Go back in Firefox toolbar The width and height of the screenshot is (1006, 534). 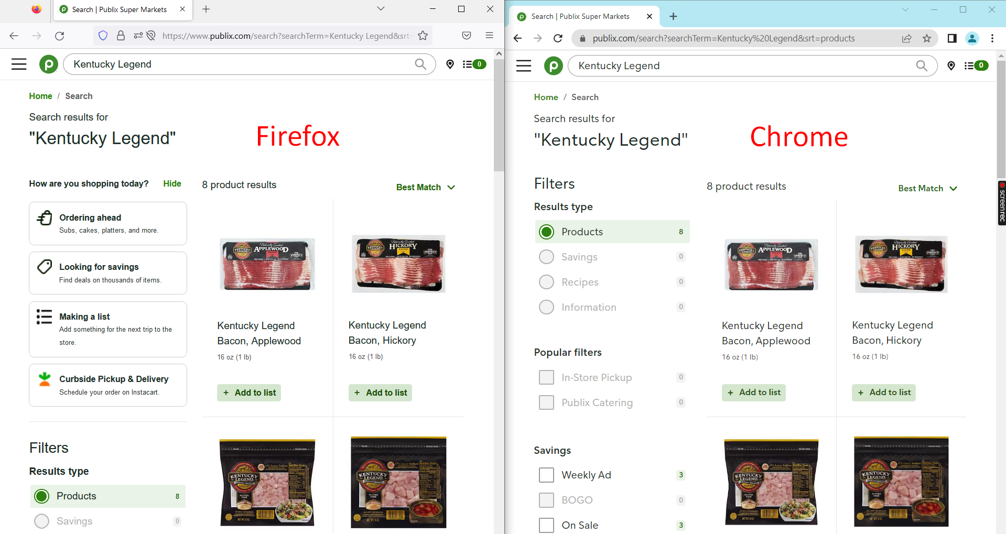coord(14,36)
